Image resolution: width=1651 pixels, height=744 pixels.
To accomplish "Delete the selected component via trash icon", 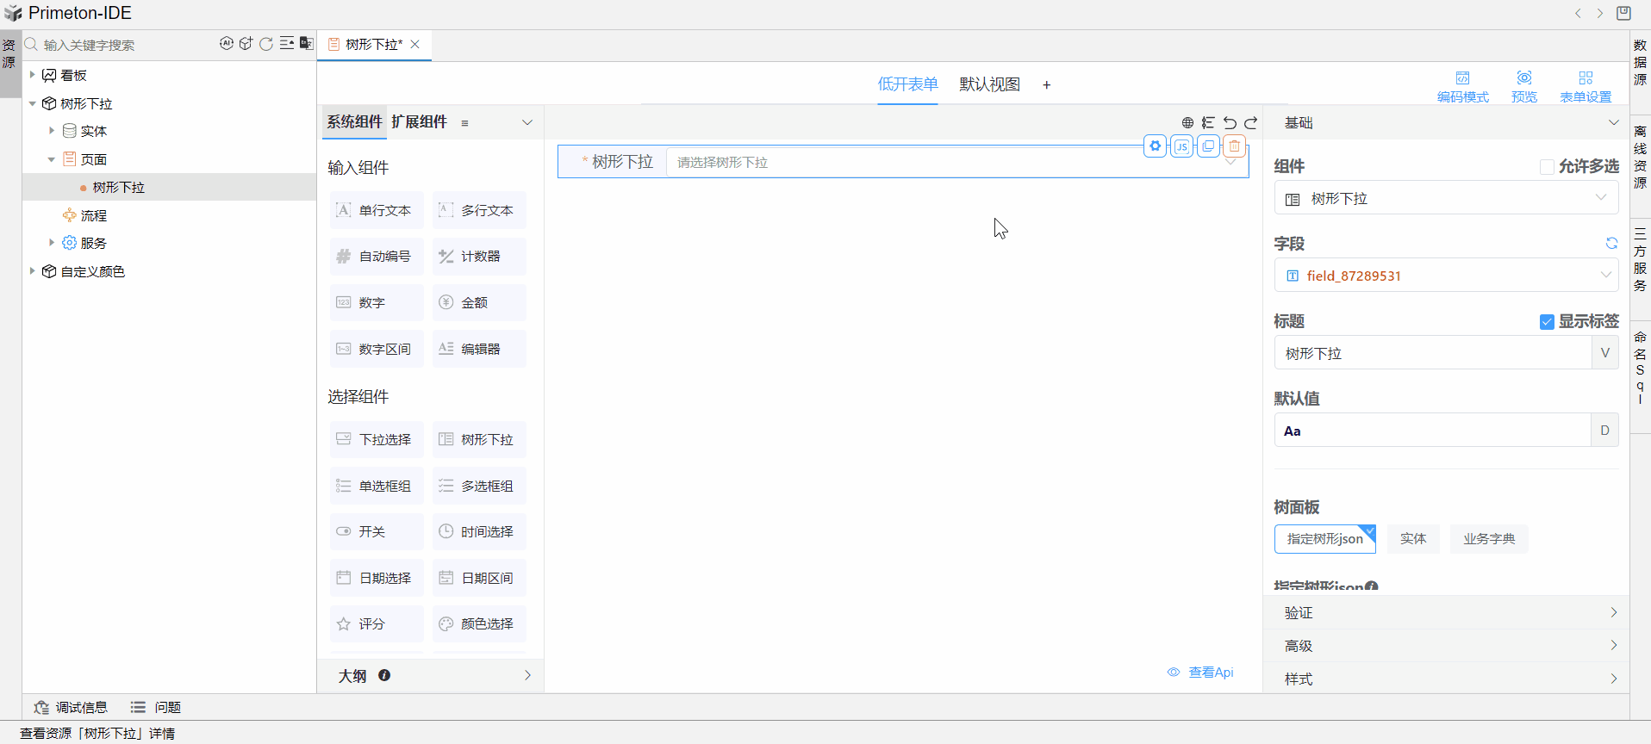I will coord(1235,146).
